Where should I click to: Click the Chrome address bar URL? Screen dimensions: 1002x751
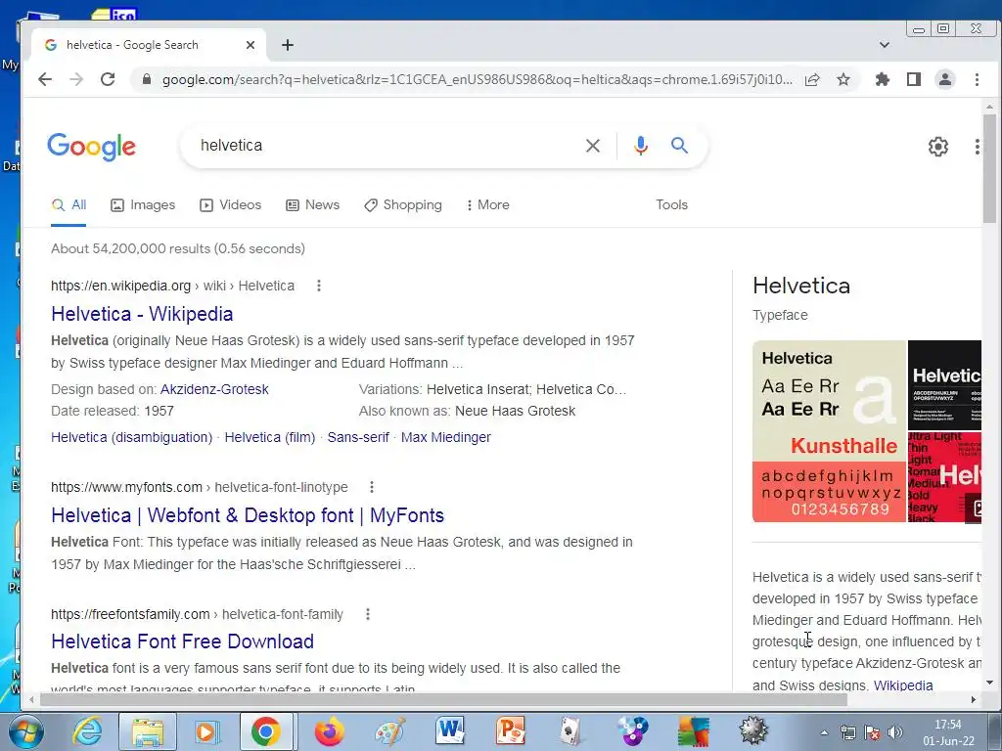(477, 79)
